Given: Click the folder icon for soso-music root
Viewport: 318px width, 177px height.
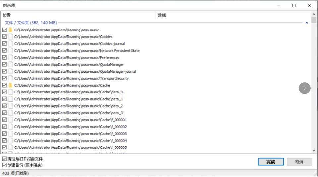Looking at the screenshot, I should tap(11, 30).
